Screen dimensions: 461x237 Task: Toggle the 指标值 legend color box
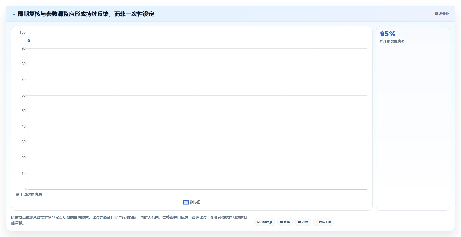[x=186, y=202]
